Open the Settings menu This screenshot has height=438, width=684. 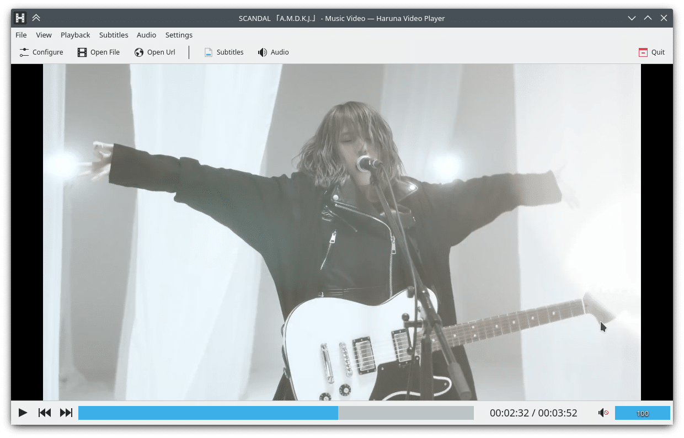[x=179, y=35]
